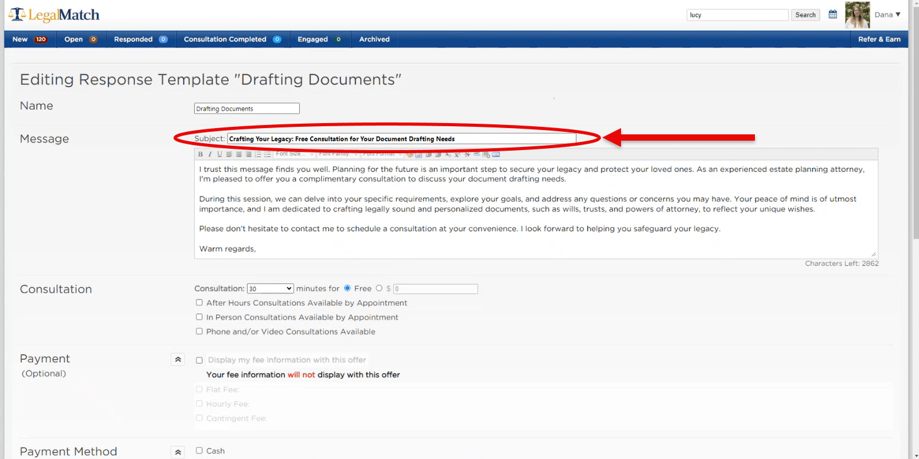Click the underline formatting icon
This screenshot has width=919, height=459.
[x=219, y=154]
